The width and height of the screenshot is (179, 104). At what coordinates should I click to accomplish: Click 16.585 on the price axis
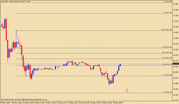[176, 72]
